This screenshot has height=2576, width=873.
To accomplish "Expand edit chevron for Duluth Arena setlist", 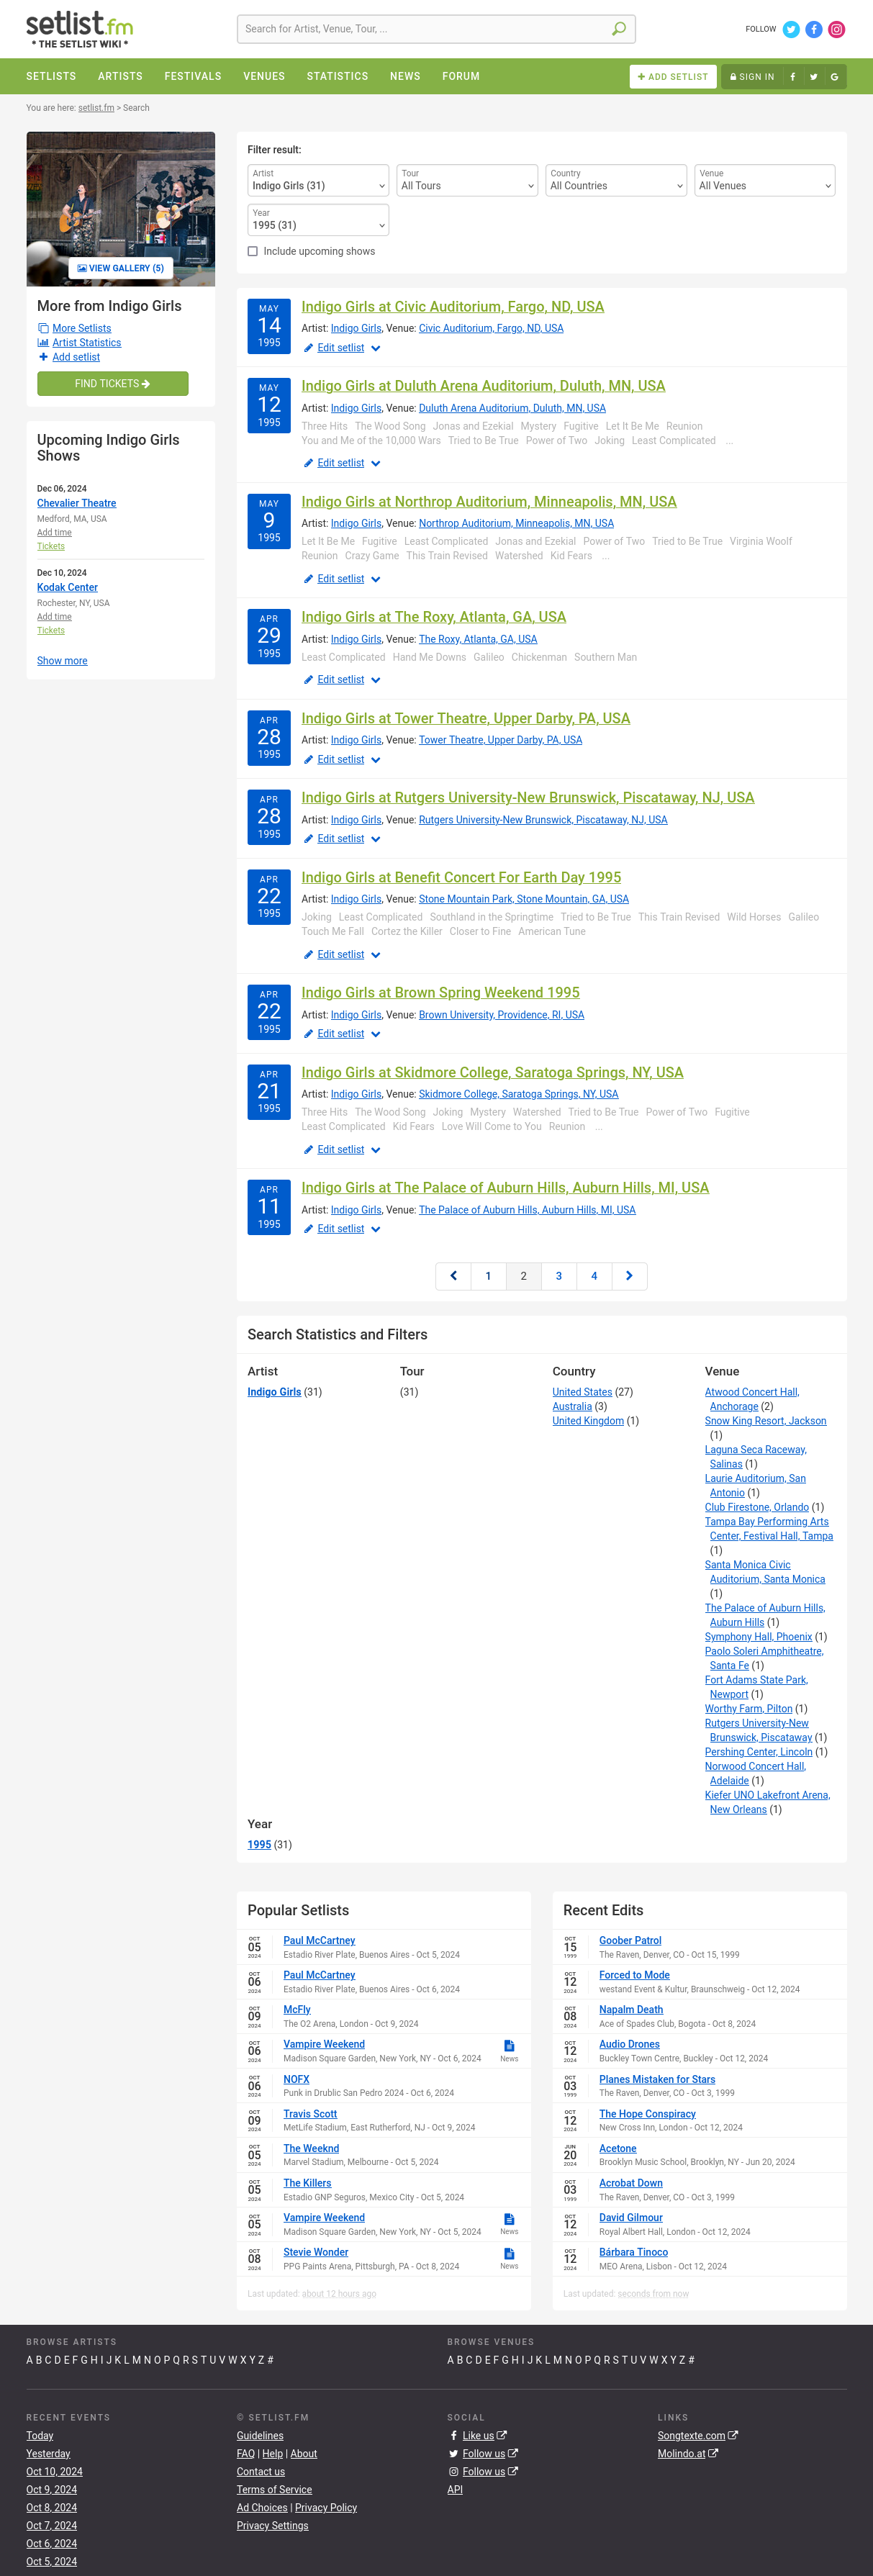I will (x=376, y=464).
